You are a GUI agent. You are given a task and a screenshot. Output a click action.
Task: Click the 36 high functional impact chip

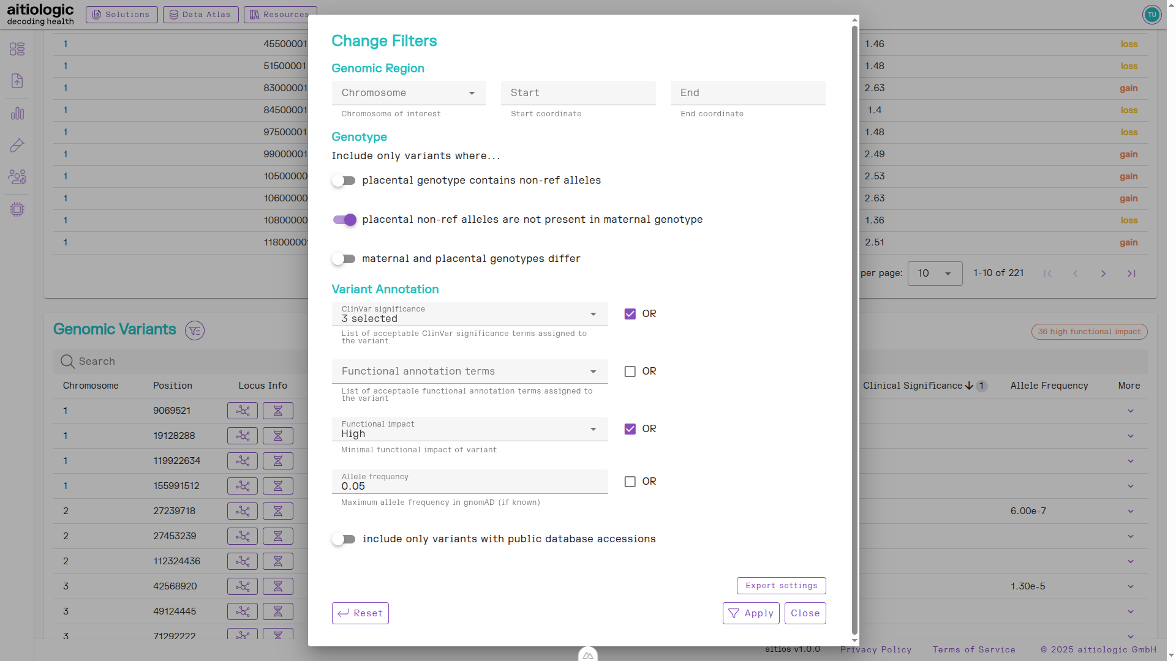click(x=1089, y=331)
